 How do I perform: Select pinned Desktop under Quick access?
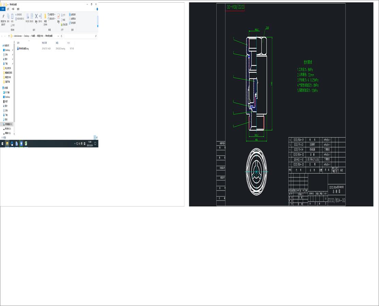pyautogui.click(x=7, y=50)
